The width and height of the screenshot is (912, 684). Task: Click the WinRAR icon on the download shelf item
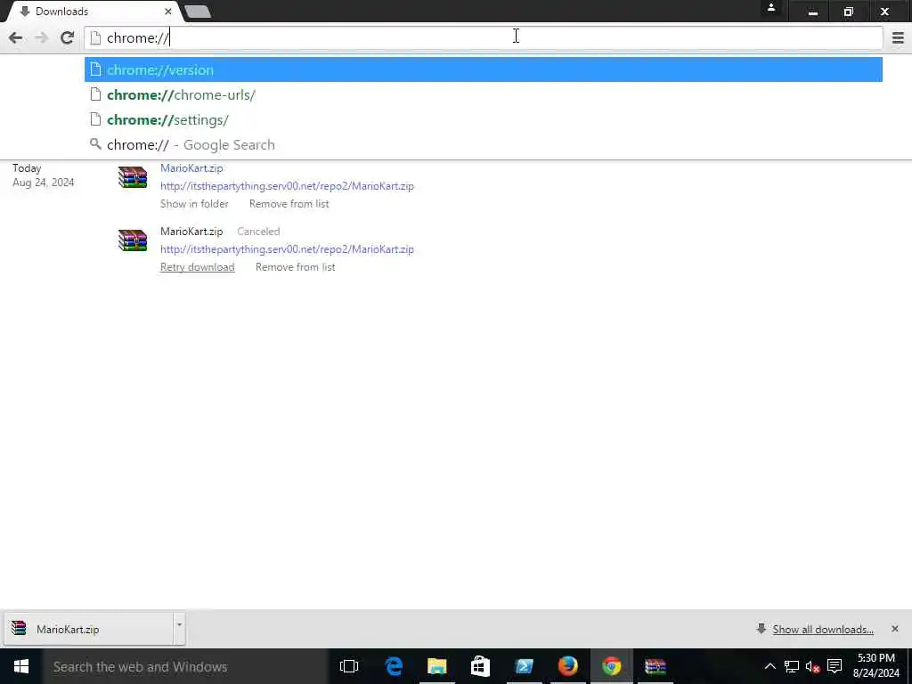[x=20, y=628]
